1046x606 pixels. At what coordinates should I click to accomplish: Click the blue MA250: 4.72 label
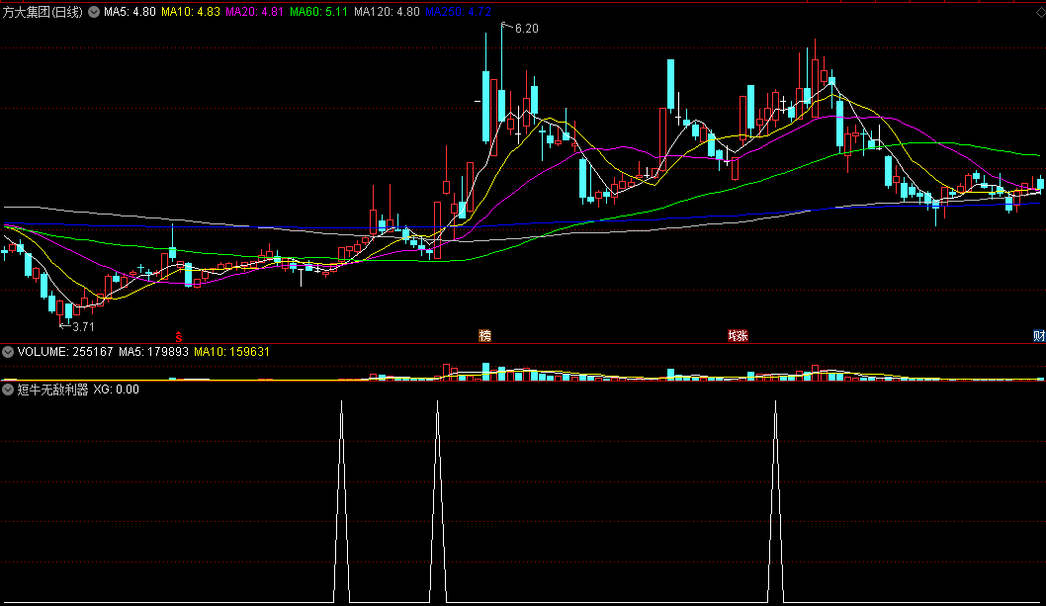click(459, 12)
